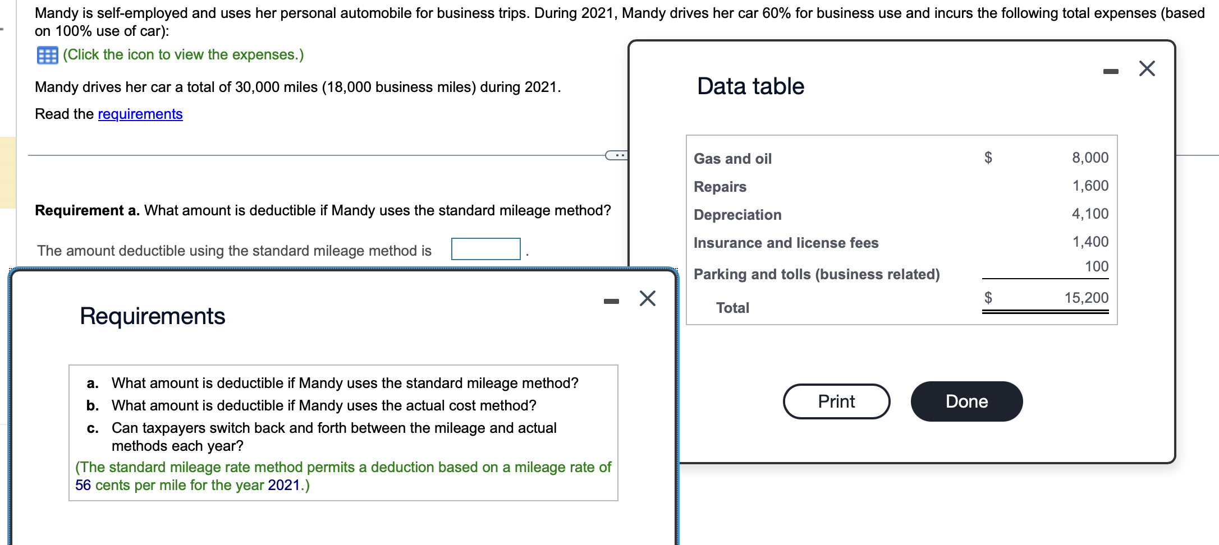Print the data table
This screenshot has width=1219, height=545.
(836, 401)
